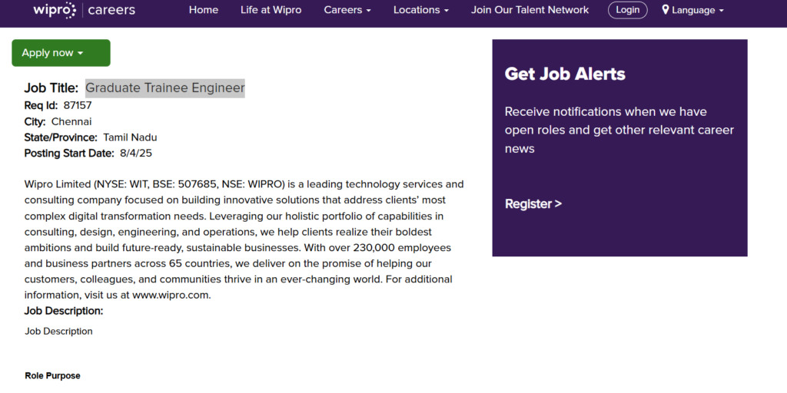Expand the Careers dropdown menu

coord(347,10)
